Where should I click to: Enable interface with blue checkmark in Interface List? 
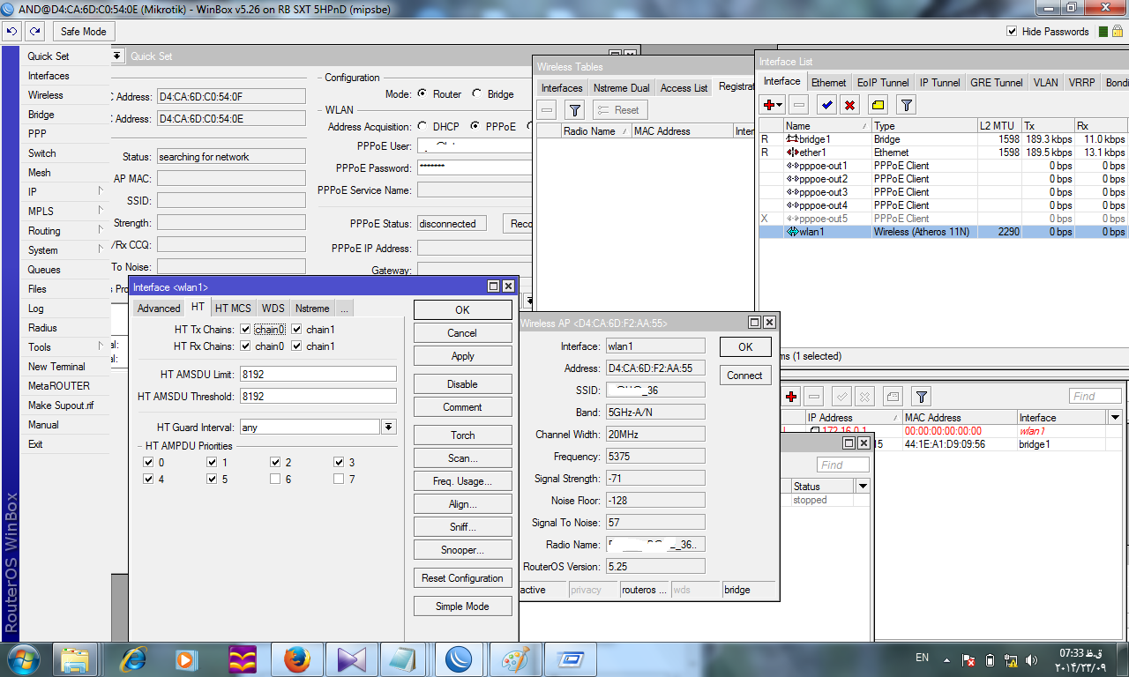(x=826, y=105)
